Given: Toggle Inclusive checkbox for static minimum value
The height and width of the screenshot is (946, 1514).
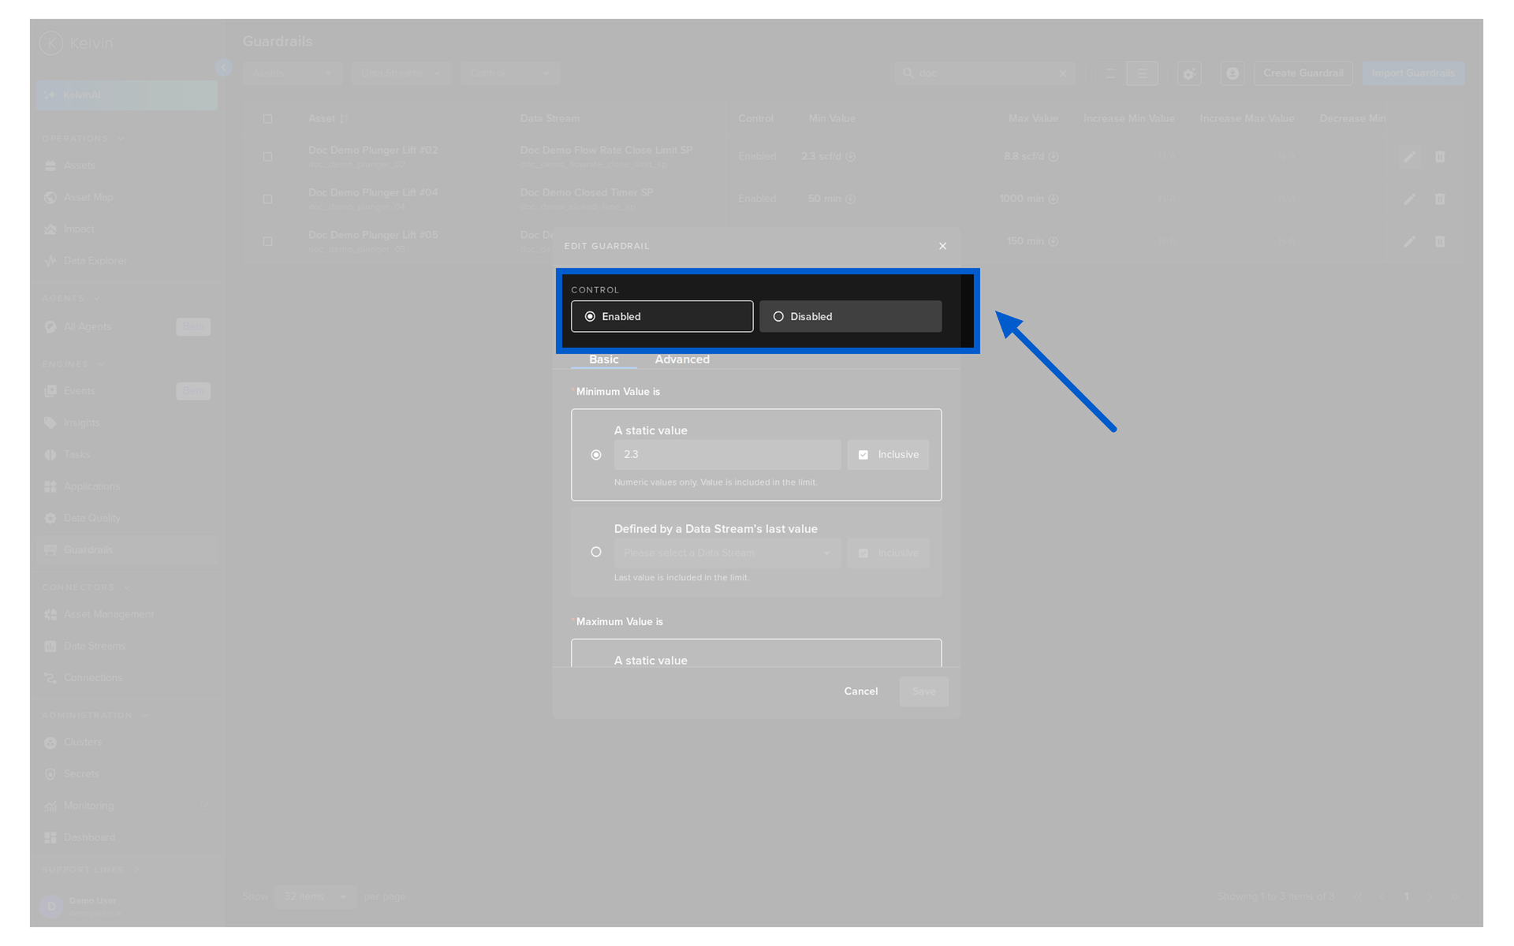Looking at the screenshot, I should click(863, 455).
